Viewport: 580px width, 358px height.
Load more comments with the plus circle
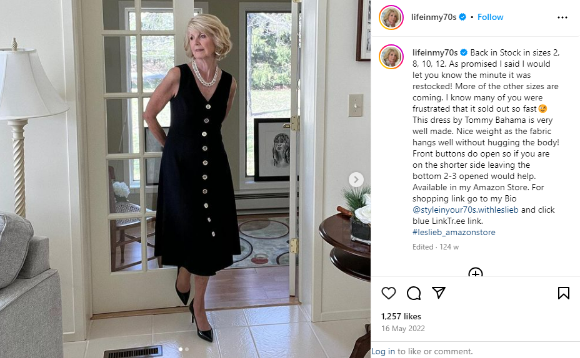point(476,273)
